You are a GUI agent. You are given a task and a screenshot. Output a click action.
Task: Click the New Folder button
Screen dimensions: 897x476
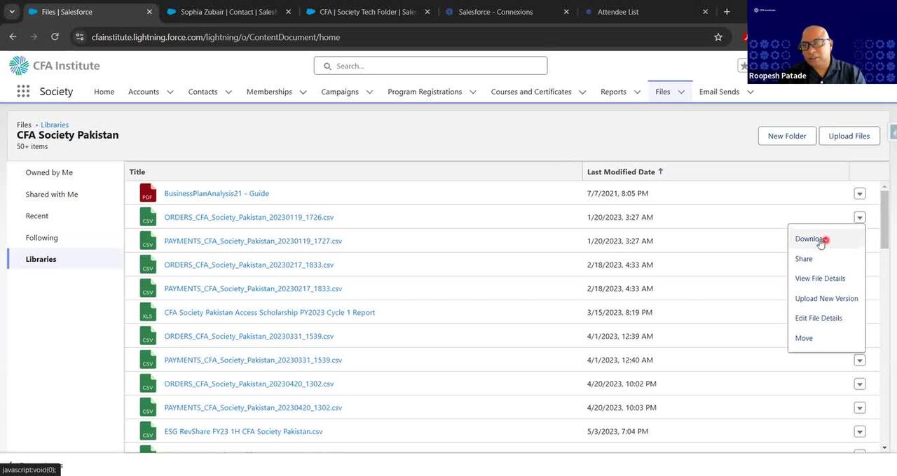(787, 136)
